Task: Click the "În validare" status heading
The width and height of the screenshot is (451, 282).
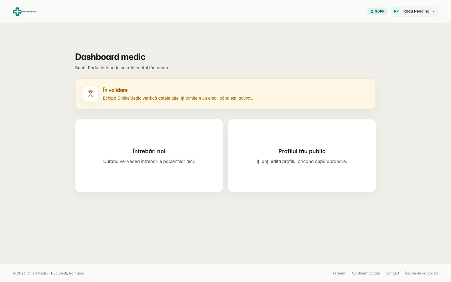Action: 115,90
